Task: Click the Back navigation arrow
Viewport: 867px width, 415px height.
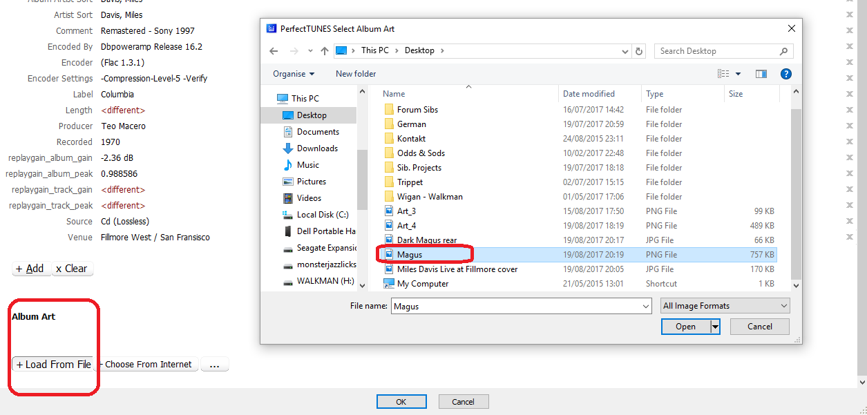Action: tap(274, 51)
